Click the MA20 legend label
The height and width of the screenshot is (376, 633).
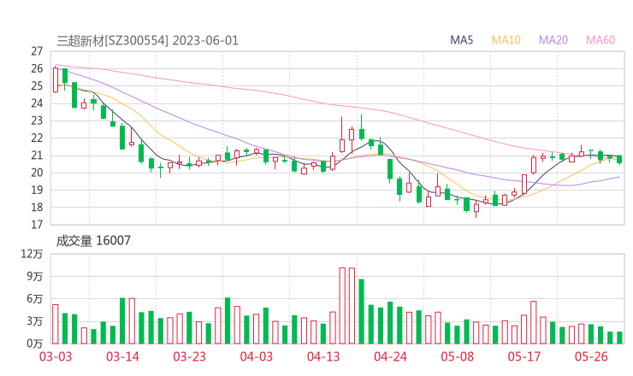tap(553, 40)
